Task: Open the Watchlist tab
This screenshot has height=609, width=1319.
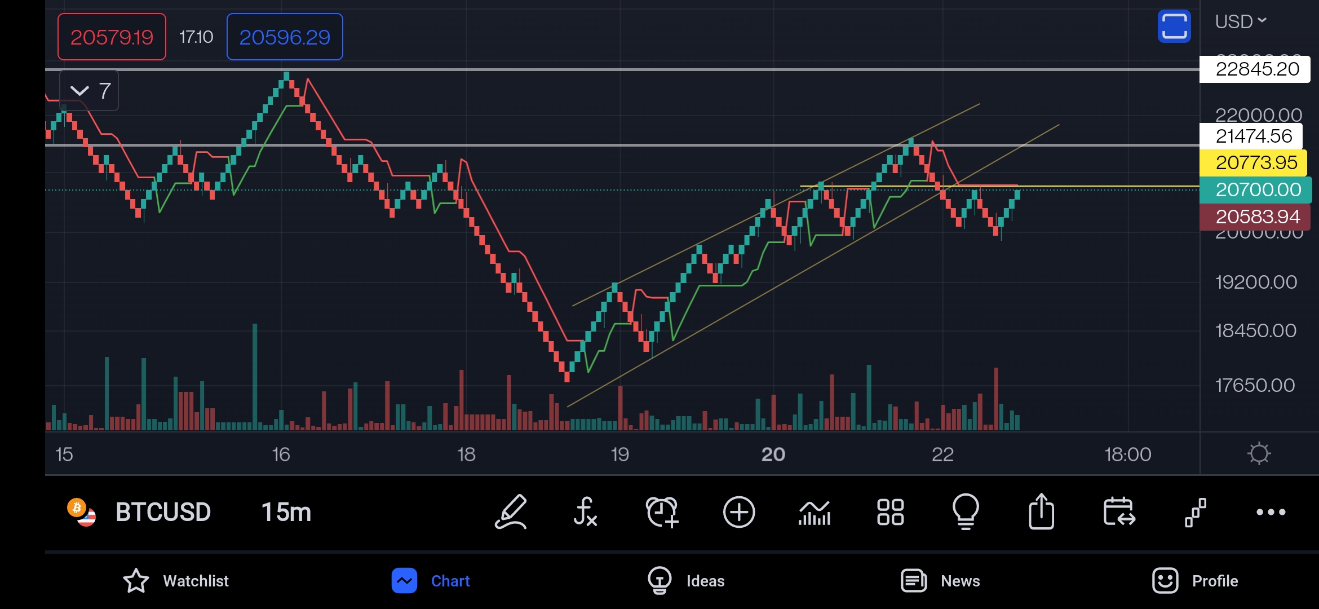Action: point(176,581)
